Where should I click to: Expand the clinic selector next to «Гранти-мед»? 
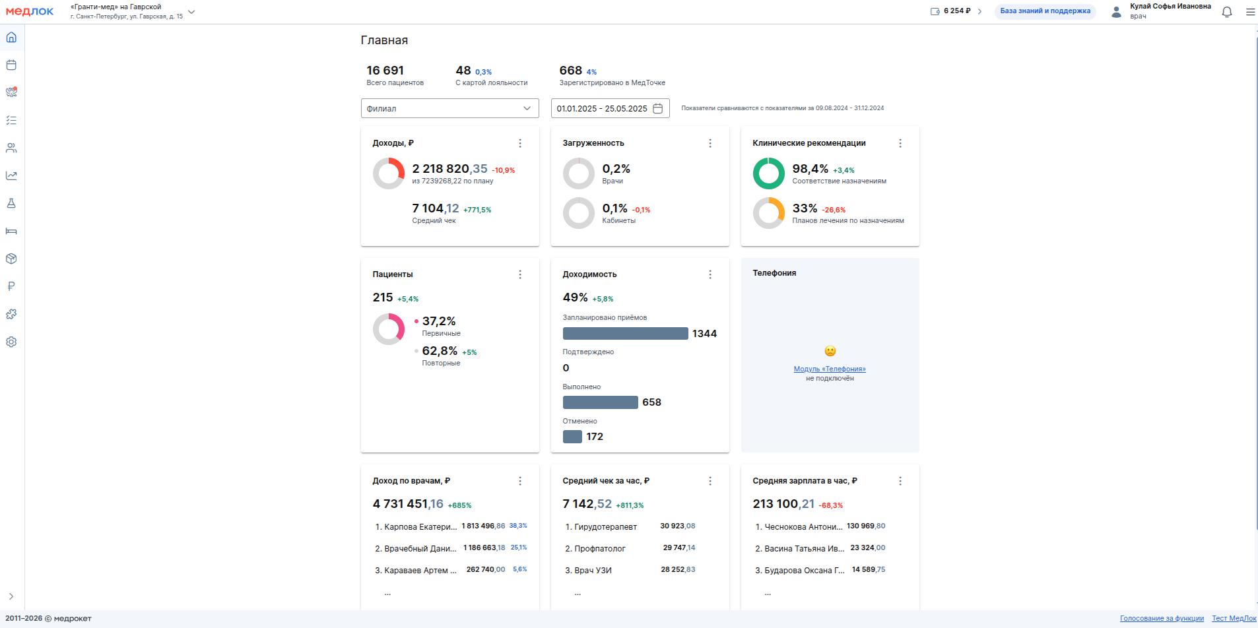click(x=191, y=12)
